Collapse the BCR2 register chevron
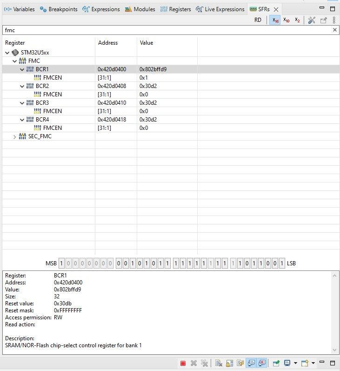340x371 pixels. click(x=22, y=87)
